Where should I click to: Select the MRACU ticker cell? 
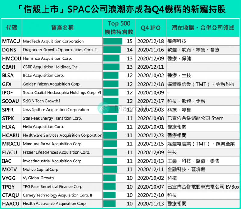11,144
